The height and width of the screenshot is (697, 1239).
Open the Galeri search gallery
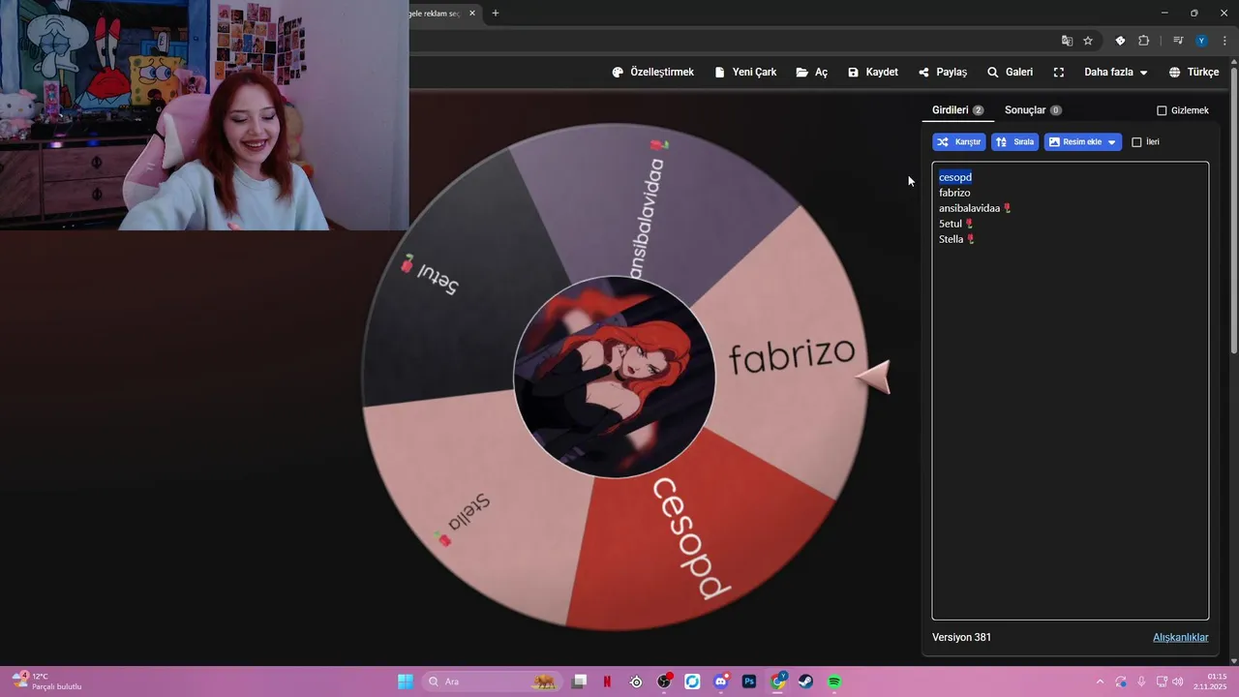click(x=1010, y=73)
